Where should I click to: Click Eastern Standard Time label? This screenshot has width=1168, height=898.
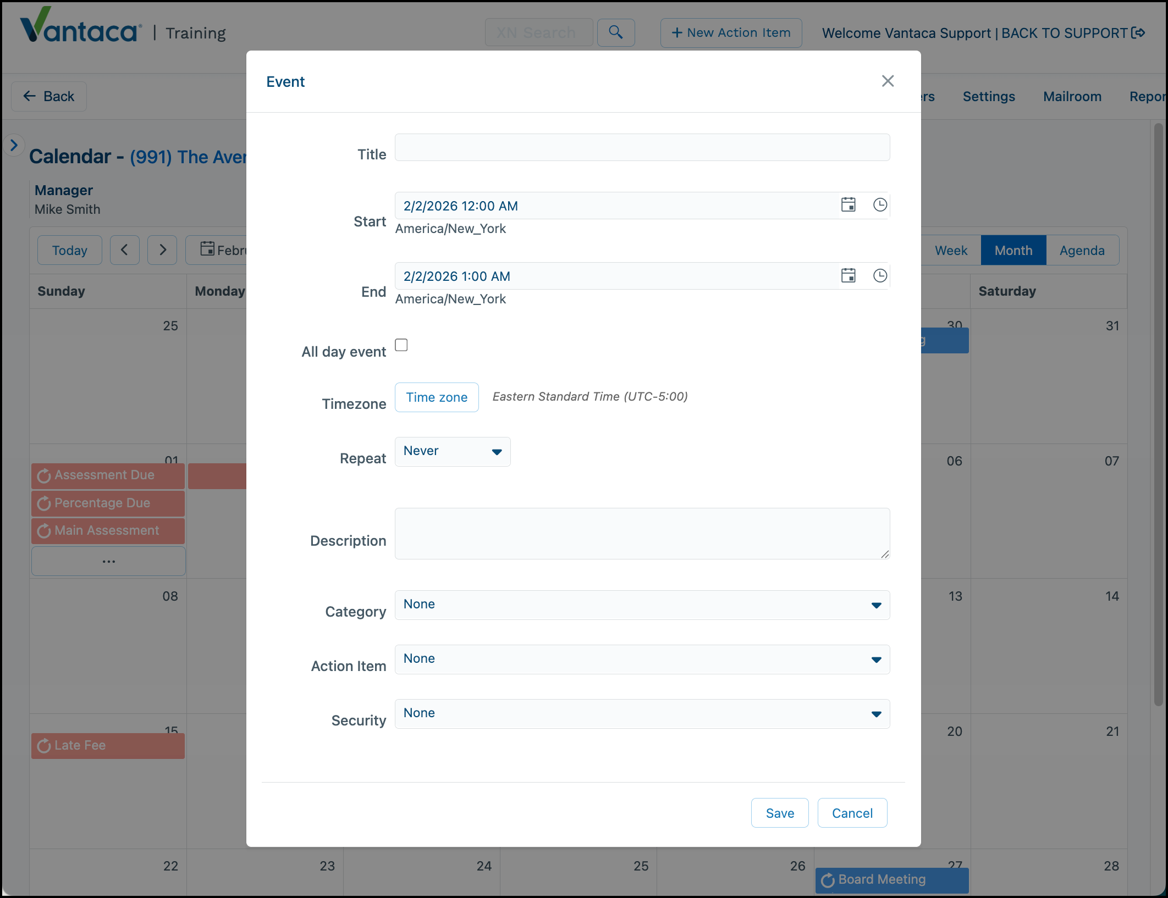tap(590, 396)
